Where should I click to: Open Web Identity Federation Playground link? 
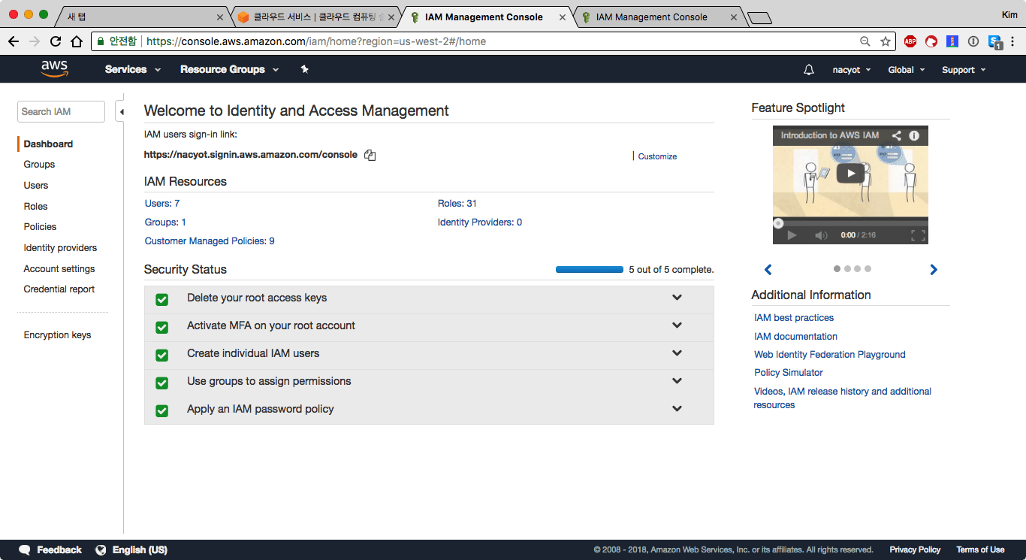click(x=830, y=354)
